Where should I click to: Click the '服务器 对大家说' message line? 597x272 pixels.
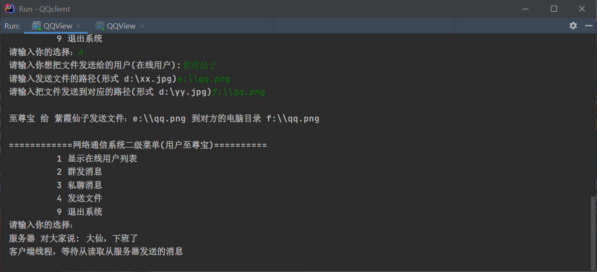[74, 238]
